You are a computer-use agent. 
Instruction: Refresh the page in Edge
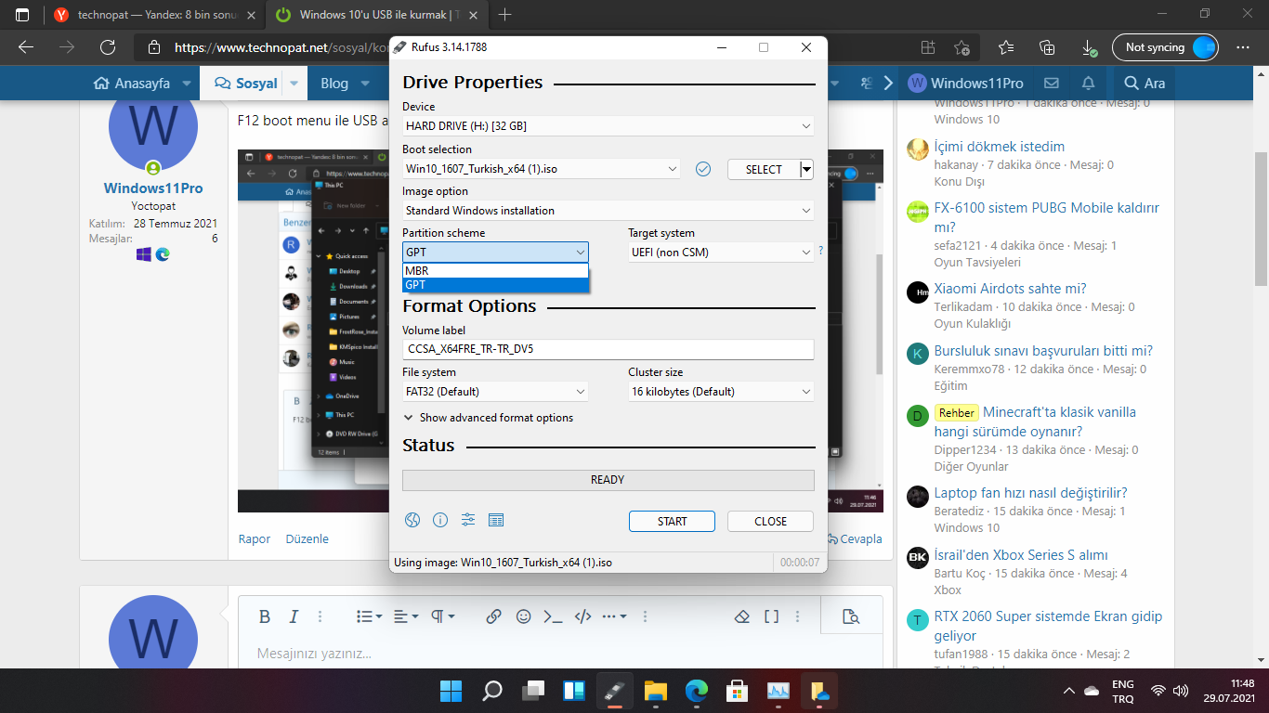click(x=108, y=47)
